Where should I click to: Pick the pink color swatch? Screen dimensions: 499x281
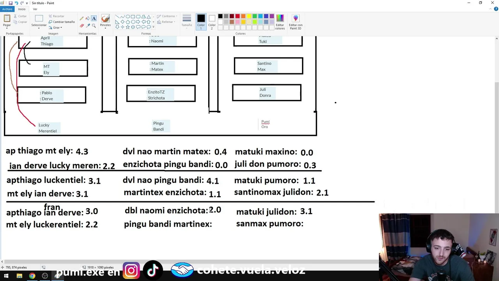point(237,22)
